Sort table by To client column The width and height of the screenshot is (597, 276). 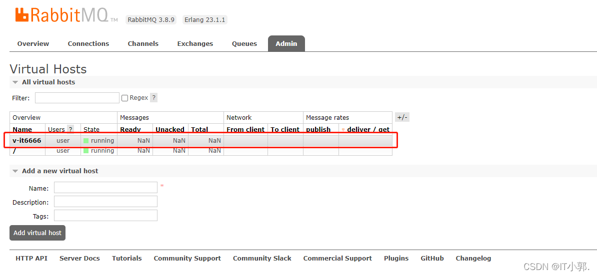point(285,129)
